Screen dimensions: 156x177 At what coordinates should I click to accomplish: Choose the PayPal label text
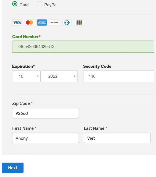click(51, 5)
